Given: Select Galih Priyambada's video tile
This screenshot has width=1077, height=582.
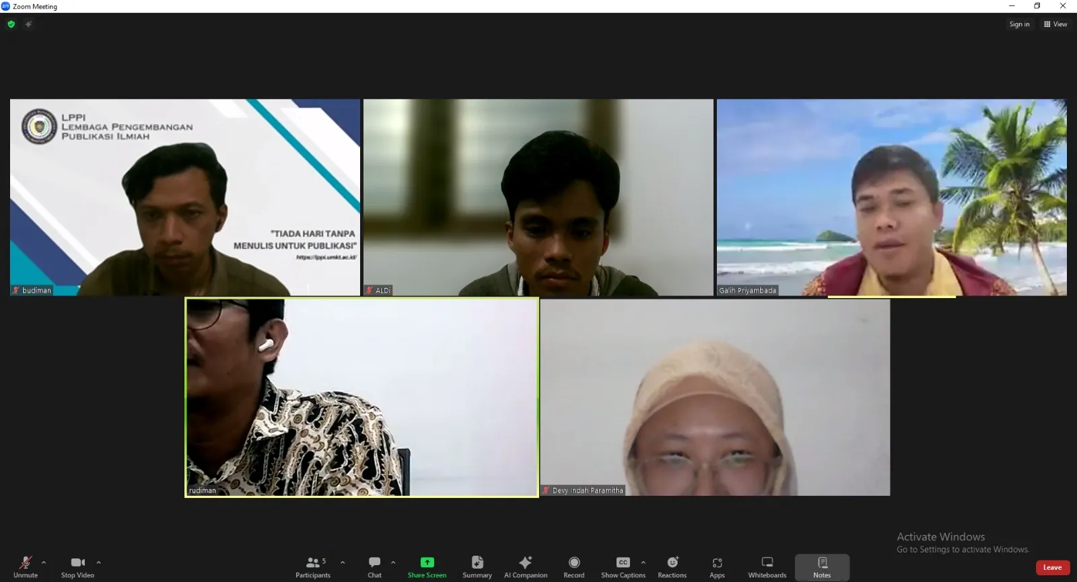Looking at the screenshot, I should [892, 197].
